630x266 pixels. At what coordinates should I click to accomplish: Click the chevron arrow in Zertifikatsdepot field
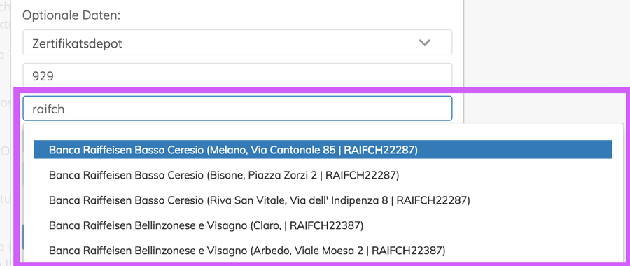coord(425,43)
